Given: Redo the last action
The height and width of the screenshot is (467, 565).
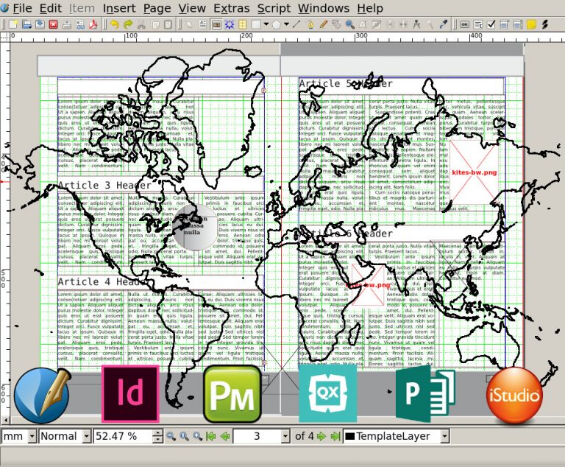Looking at the screenshot, I should pos(128,24).
